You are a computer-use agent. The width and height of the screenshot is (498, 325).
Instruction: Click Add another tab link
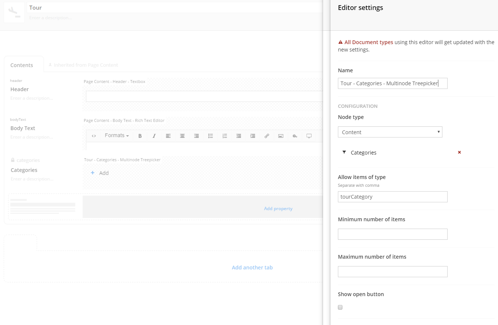pos(252,268)
